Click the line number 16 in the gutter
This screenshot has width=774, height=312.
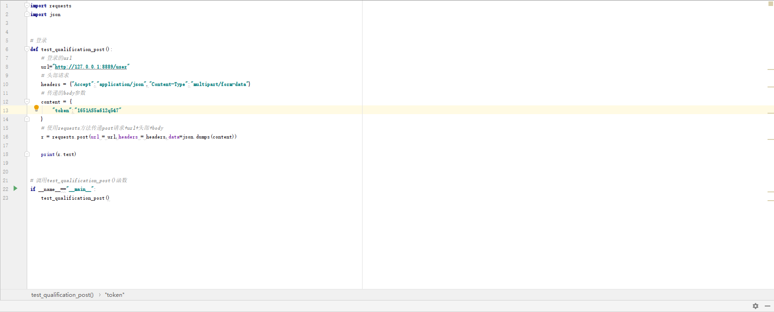(6, 137)
